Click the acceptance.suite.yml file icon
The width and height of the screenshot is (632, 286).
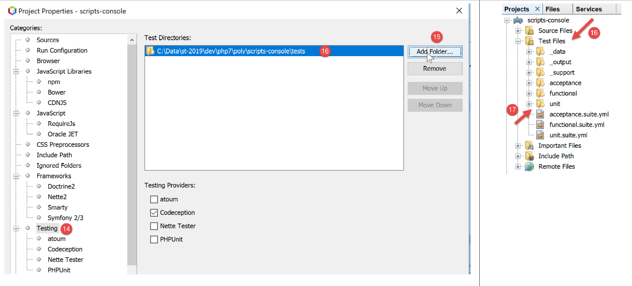[540, 114]
